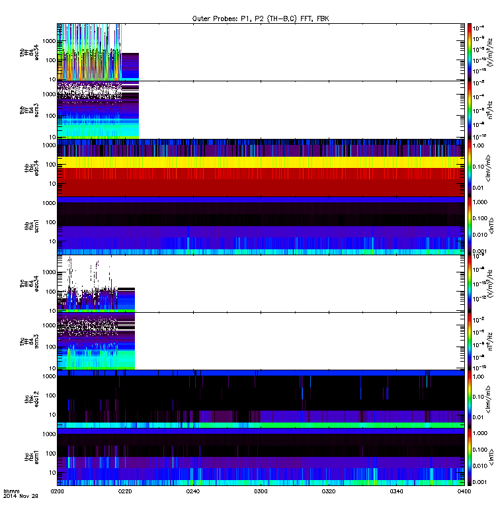Click the <|mV/m|> unit label of thb fbk edc34
This screenshot has height=529, width=496.
[488, 168]
